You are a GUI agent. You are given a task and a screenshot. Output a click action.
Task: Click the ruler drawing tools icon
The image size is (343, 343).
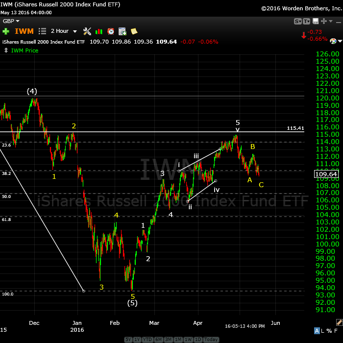click(x=339, y=322)
